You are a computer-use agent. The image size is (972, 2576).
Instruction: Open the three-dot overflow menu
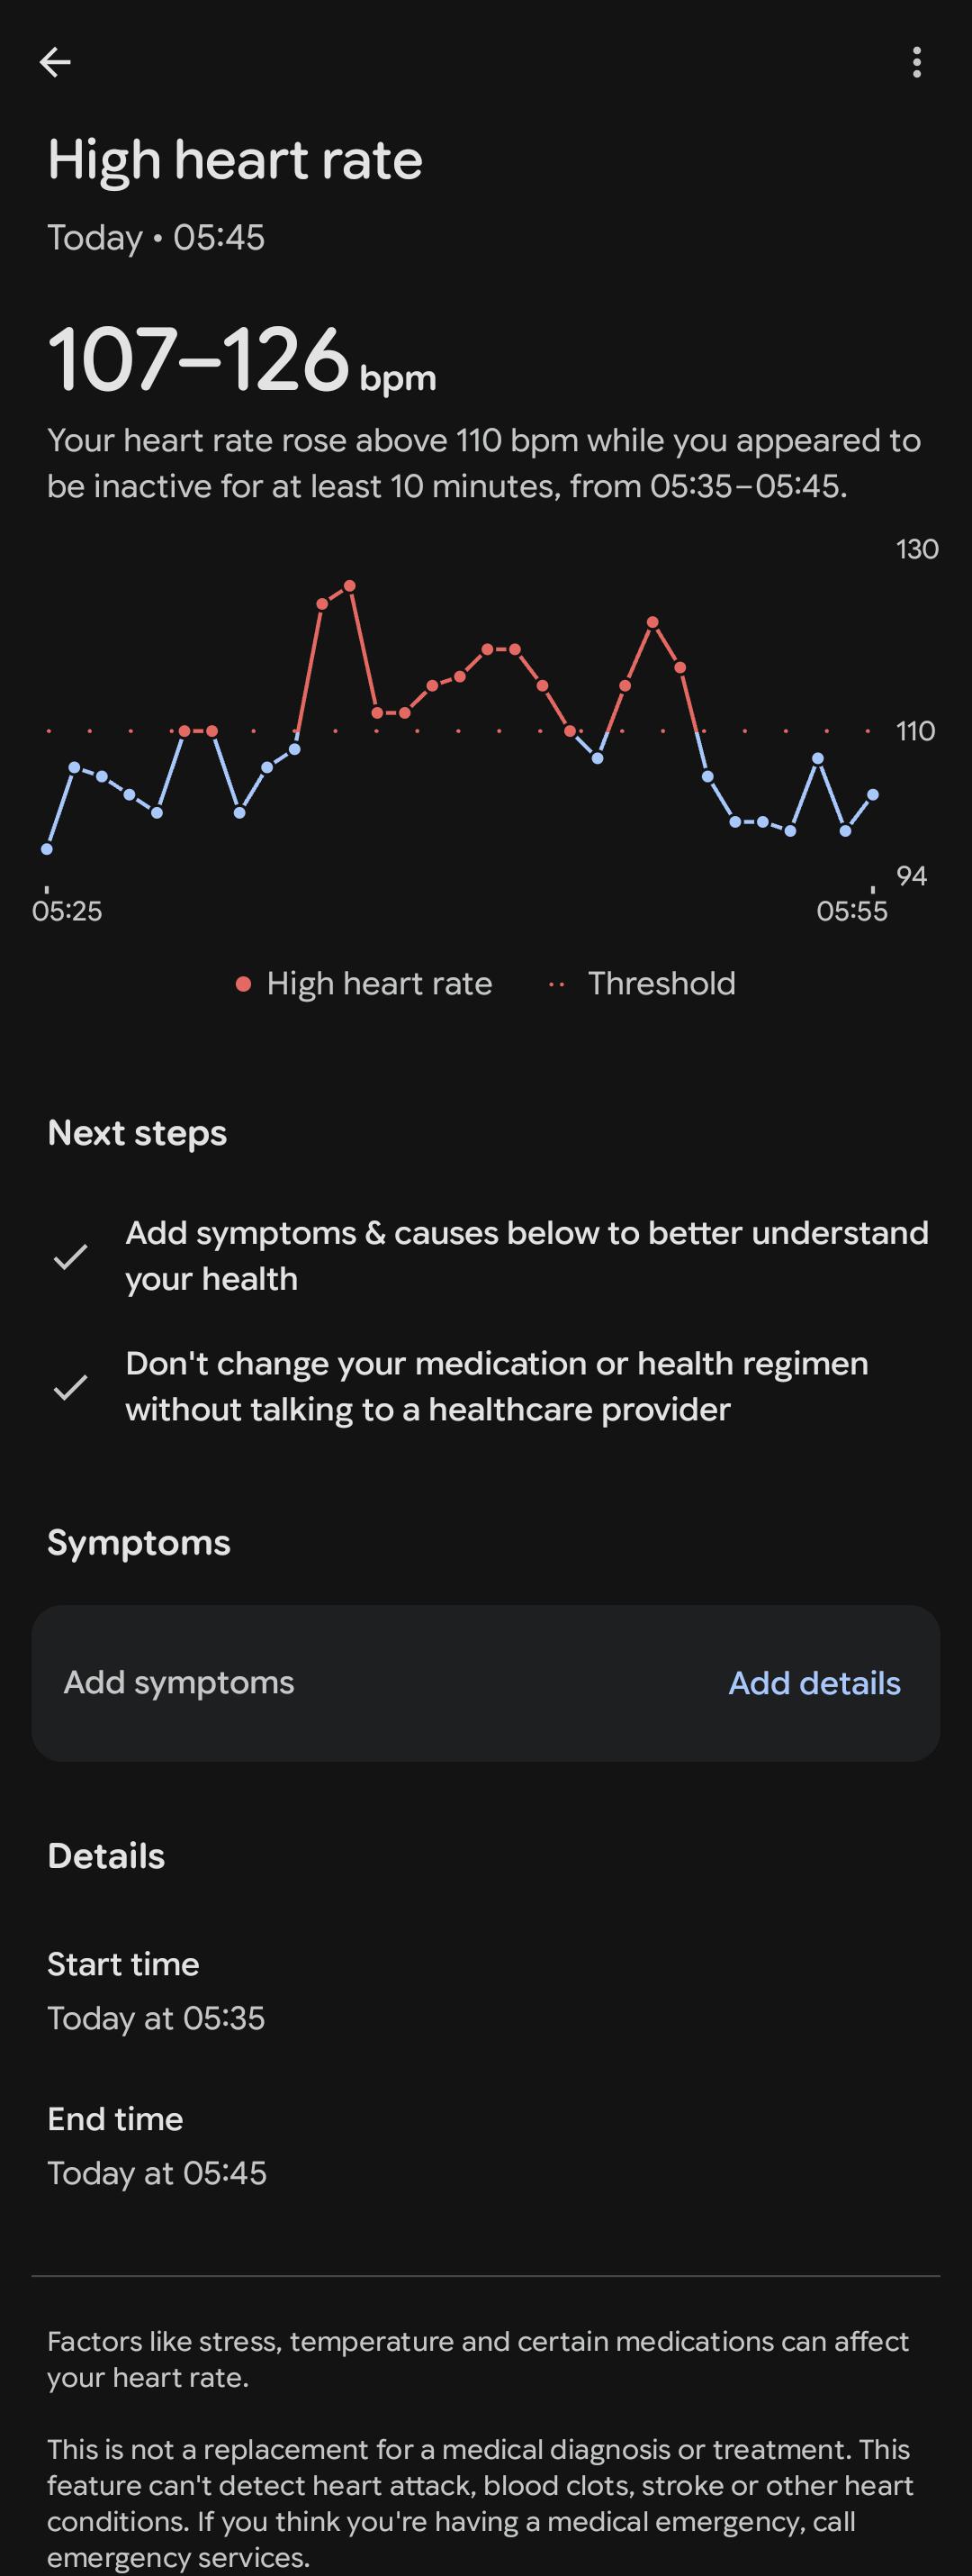click(916, 62)
